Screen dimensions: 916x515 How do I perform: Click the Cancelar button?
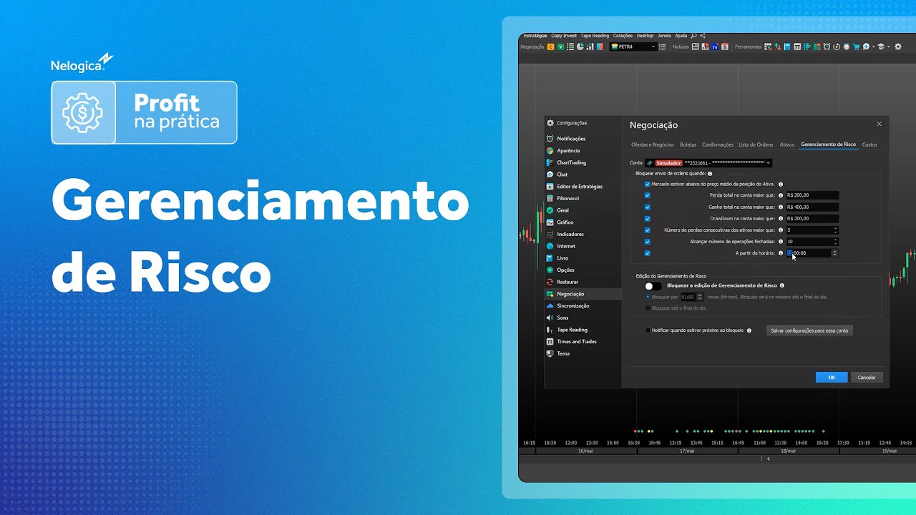[x=867, y=377]
